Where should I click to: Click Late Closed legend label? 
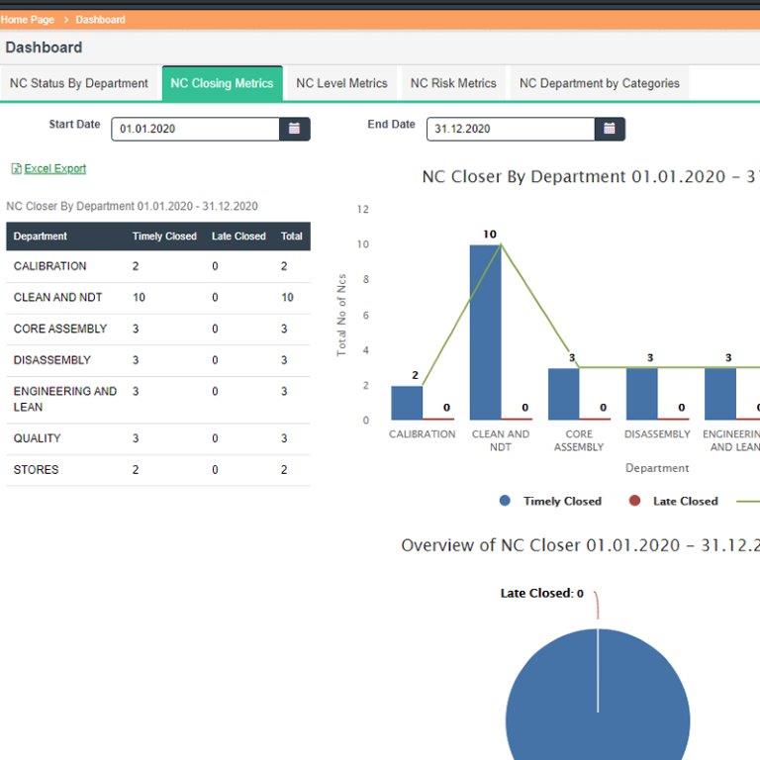coord(686,501)
